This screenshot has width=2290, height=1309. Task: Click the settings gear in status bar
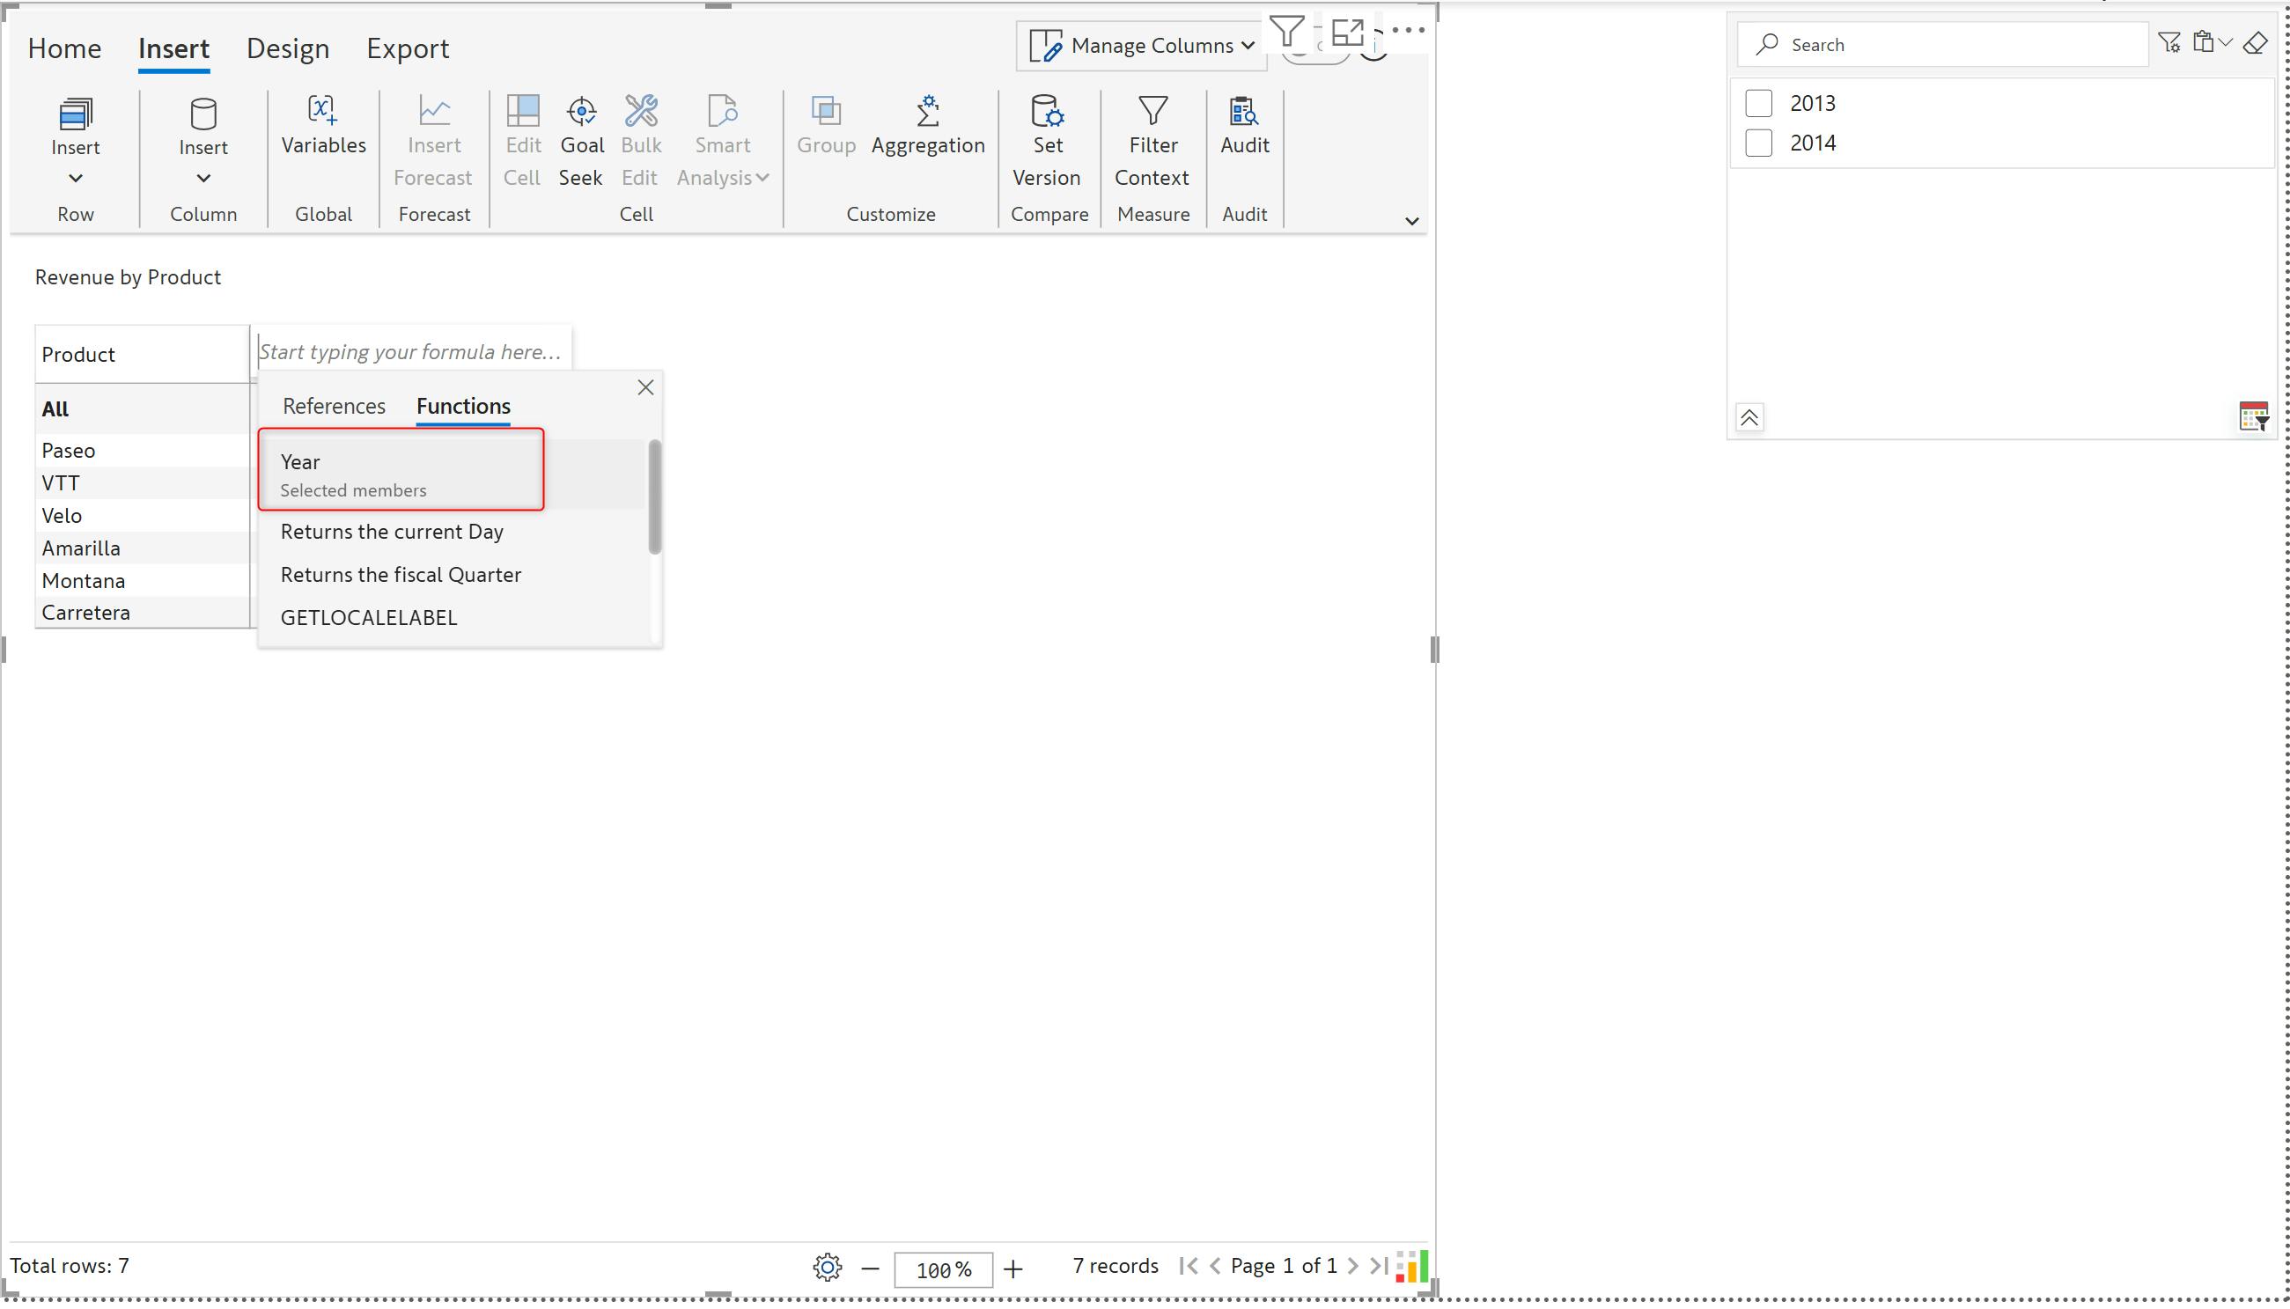[826, 1268]
